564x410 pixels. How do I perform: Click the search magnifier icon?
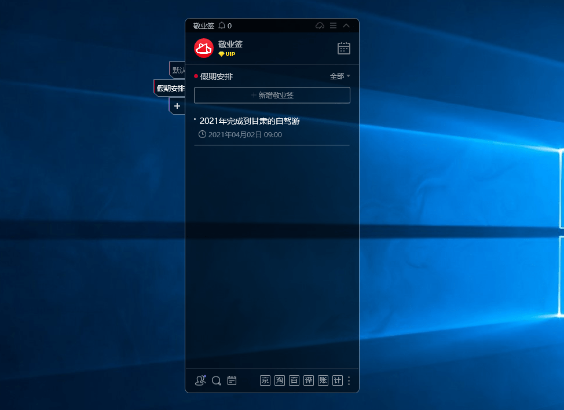coord(217,380)
